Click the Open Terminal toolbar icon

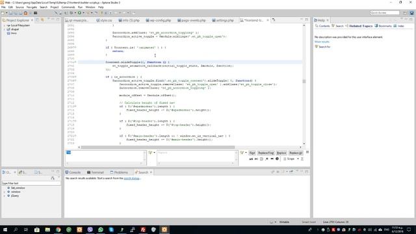pos(35,13)
